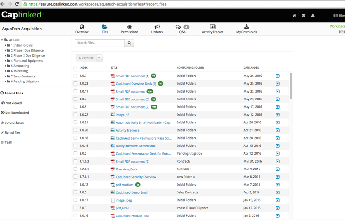Tick checkbox for row 1.0.22
This screenshot has height=221, width=345.
click(75, 115)
